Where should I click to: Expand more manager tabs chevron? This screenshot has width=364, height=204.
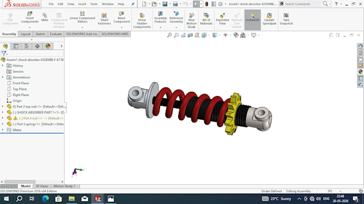coord(61,46)
